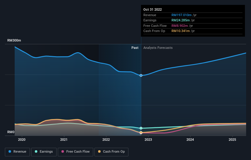This screenshot has height=160, width=251.
Task: Click the RM8.902m free cash flow value
Action: [180, 26]
